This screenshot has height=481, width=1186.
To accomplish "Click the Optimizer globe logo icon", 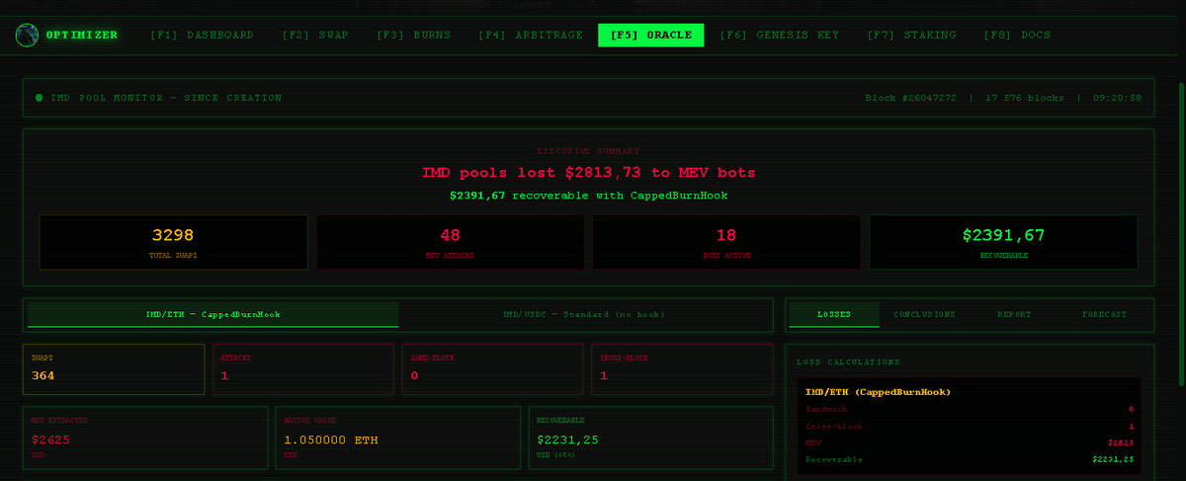I will click(27, 36).
